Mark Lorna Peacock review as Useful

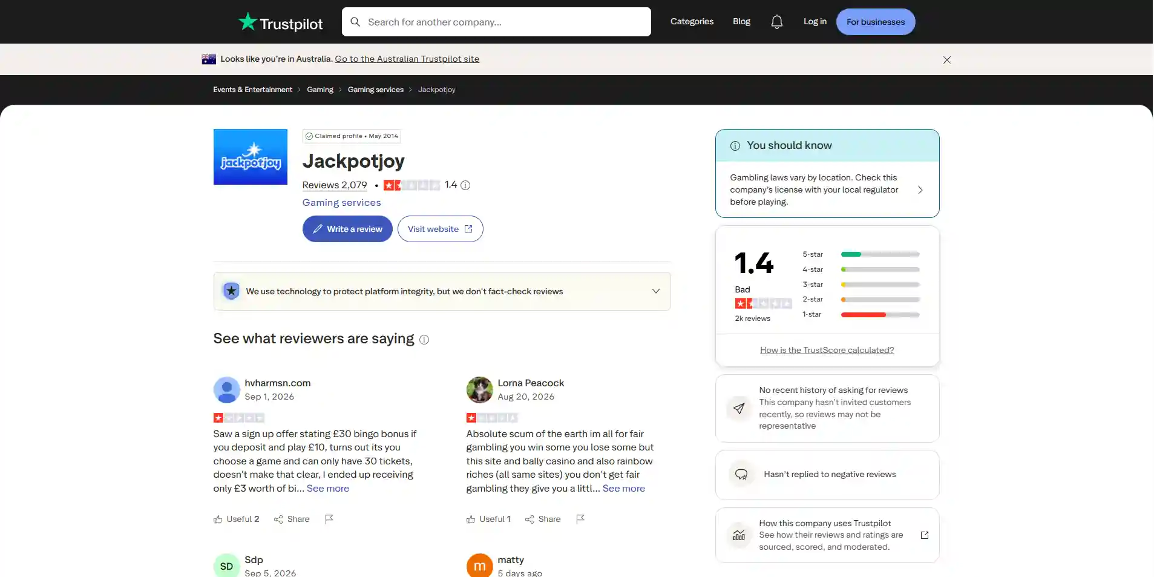(x=488, y=519)
